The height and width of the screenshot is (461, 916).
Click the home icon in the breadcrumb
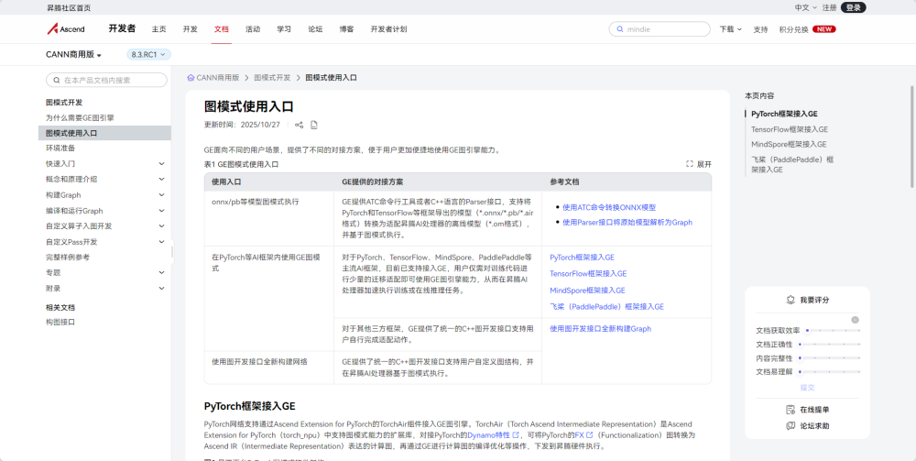[191, 78]
